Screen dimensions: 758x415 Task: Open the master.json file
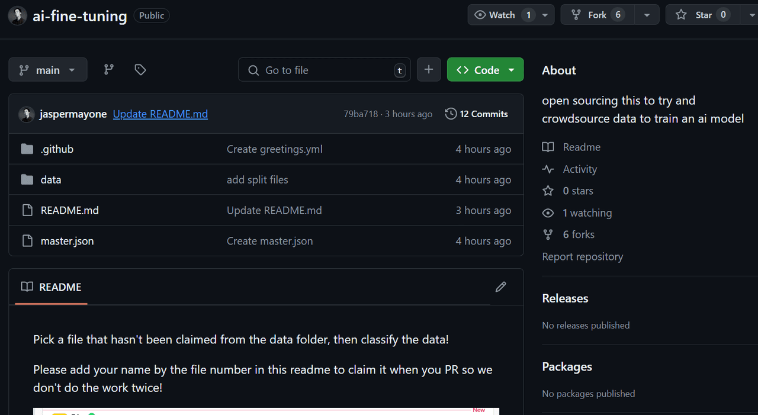pos(67,241)
